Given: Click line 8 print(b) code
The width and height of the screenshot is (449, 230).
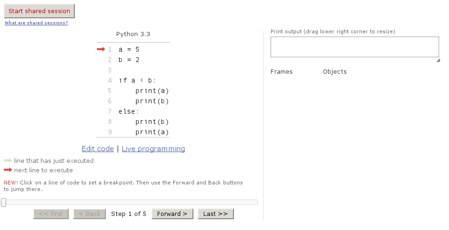Looking at the screenshot, I should point(152,122).
